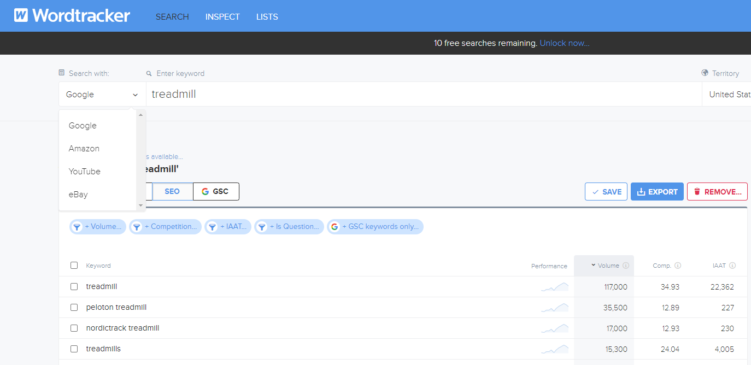The image size is (751, 365).
Task: Click the globe icon next to Territory
Action: click(705, 73)
